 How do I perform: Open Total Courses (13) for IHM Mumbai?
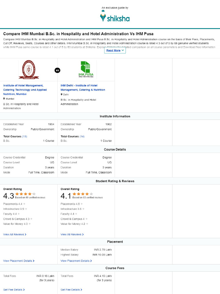[x=25, y=136]
